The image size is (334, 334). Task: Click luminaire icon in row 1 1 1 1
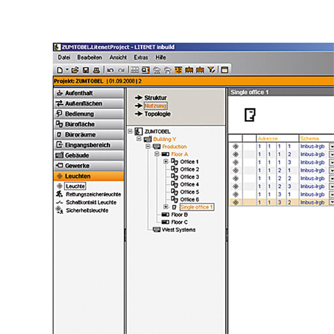tap(235, 146)
